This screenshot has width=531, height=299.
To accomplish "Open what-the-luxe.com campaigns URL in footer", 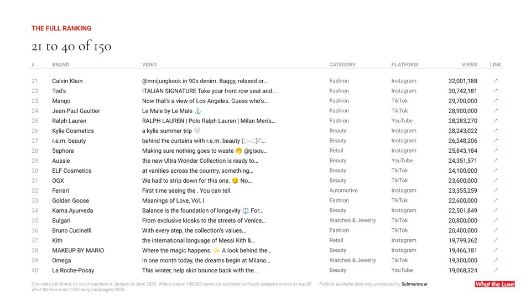I will 78,290.
